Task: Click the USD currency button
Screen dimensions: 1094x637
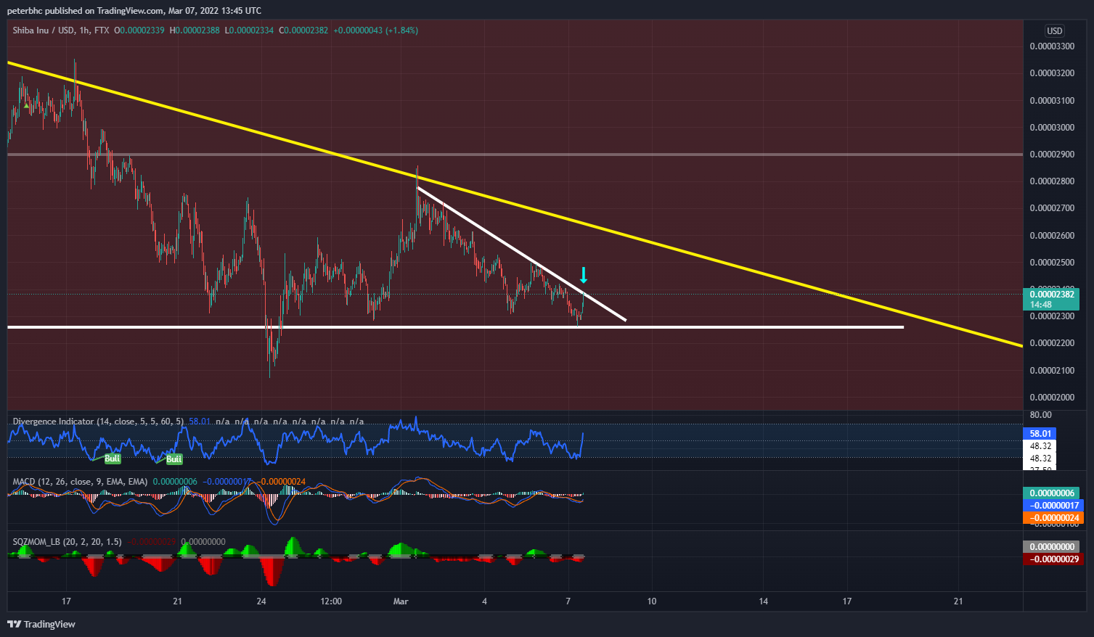Action: 1054,30
